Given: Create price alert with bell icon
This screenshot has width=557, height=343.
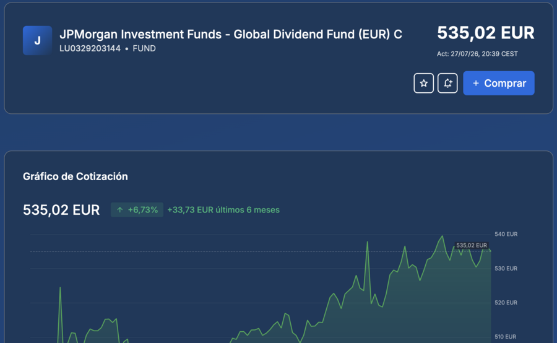Looking at the screenshot, I should (x=447, y=83).
